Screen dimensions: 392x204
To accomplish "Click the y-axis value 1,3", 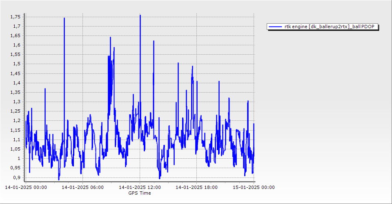I will 17,102.
